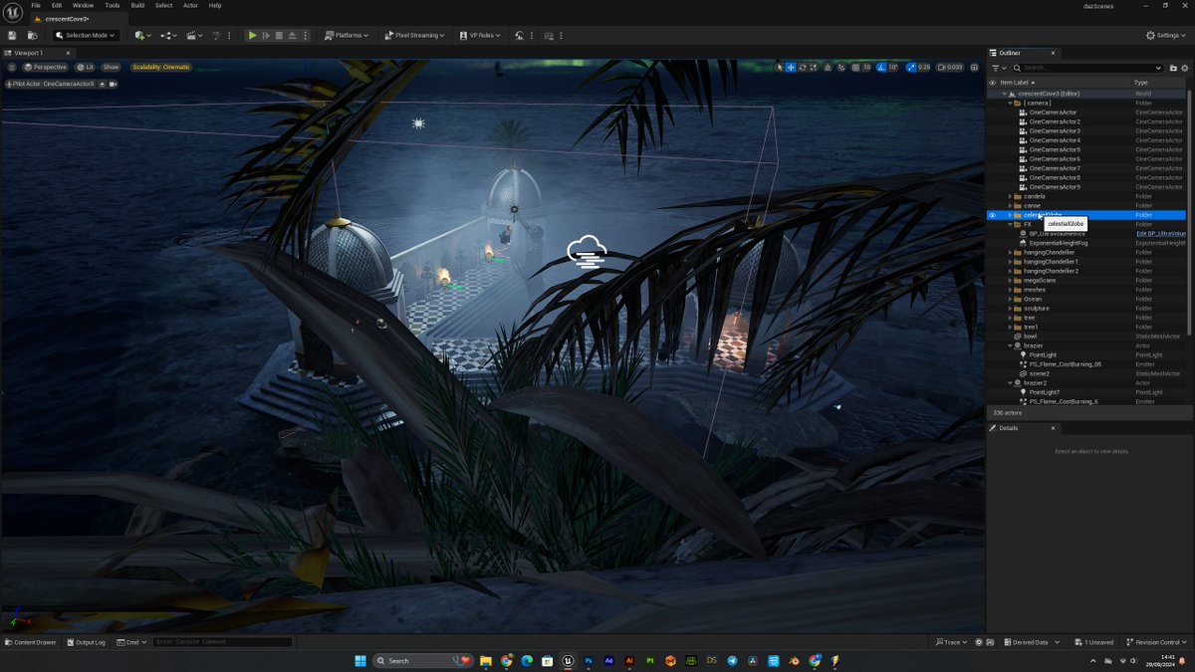Screen dimensions: 1195x672
Task: Expand the megaScans folder
Action: click(x=1009, y=281)
